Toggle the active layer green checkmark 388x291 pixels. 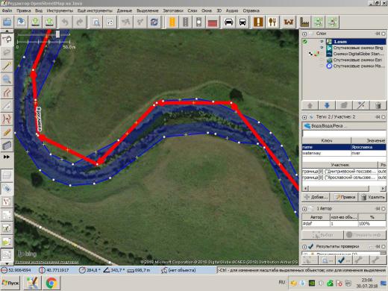click(x=305, y=42)
